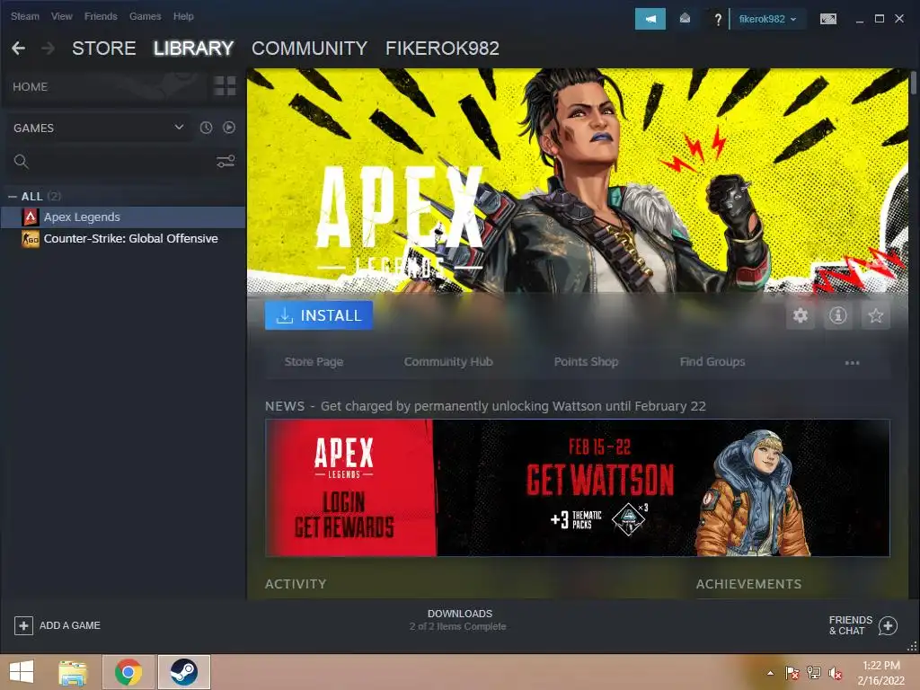Click the forward navigation arrow
The width and height of the screenshot is (920, 690).
(x=49, y=49)
